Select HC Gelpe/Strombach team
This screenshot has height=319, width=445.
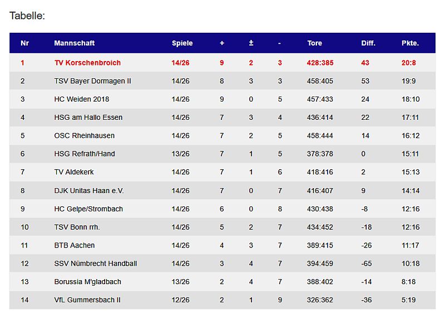88,209
